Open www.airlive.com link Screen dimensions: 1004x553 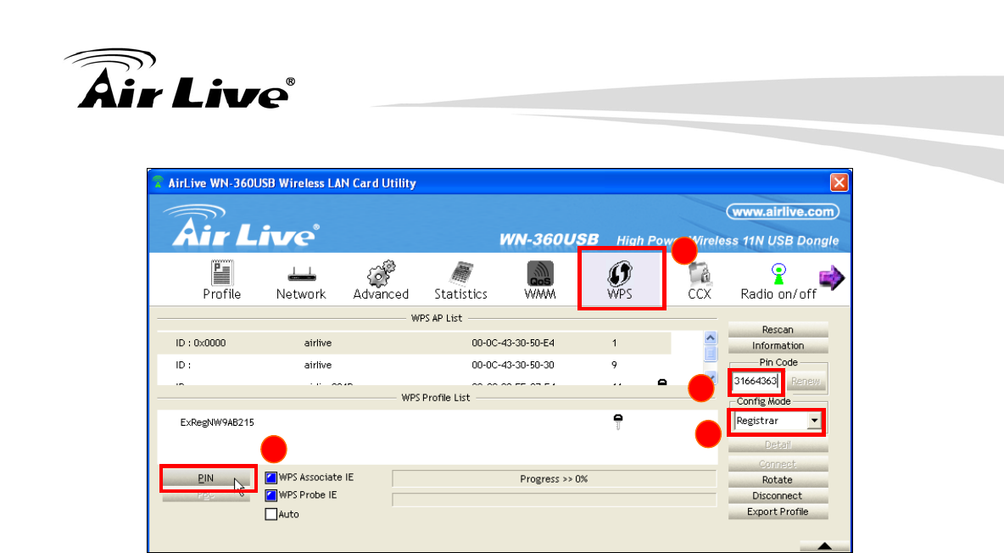click(783, 211)
